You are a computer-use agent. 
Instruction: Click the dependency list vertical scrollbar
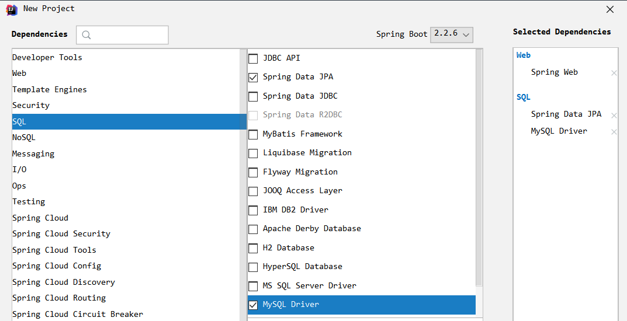(479, 168)
